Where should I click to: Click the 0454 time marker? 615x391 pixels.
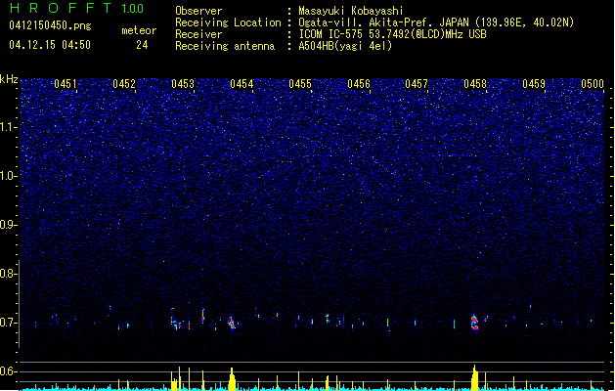242,84
